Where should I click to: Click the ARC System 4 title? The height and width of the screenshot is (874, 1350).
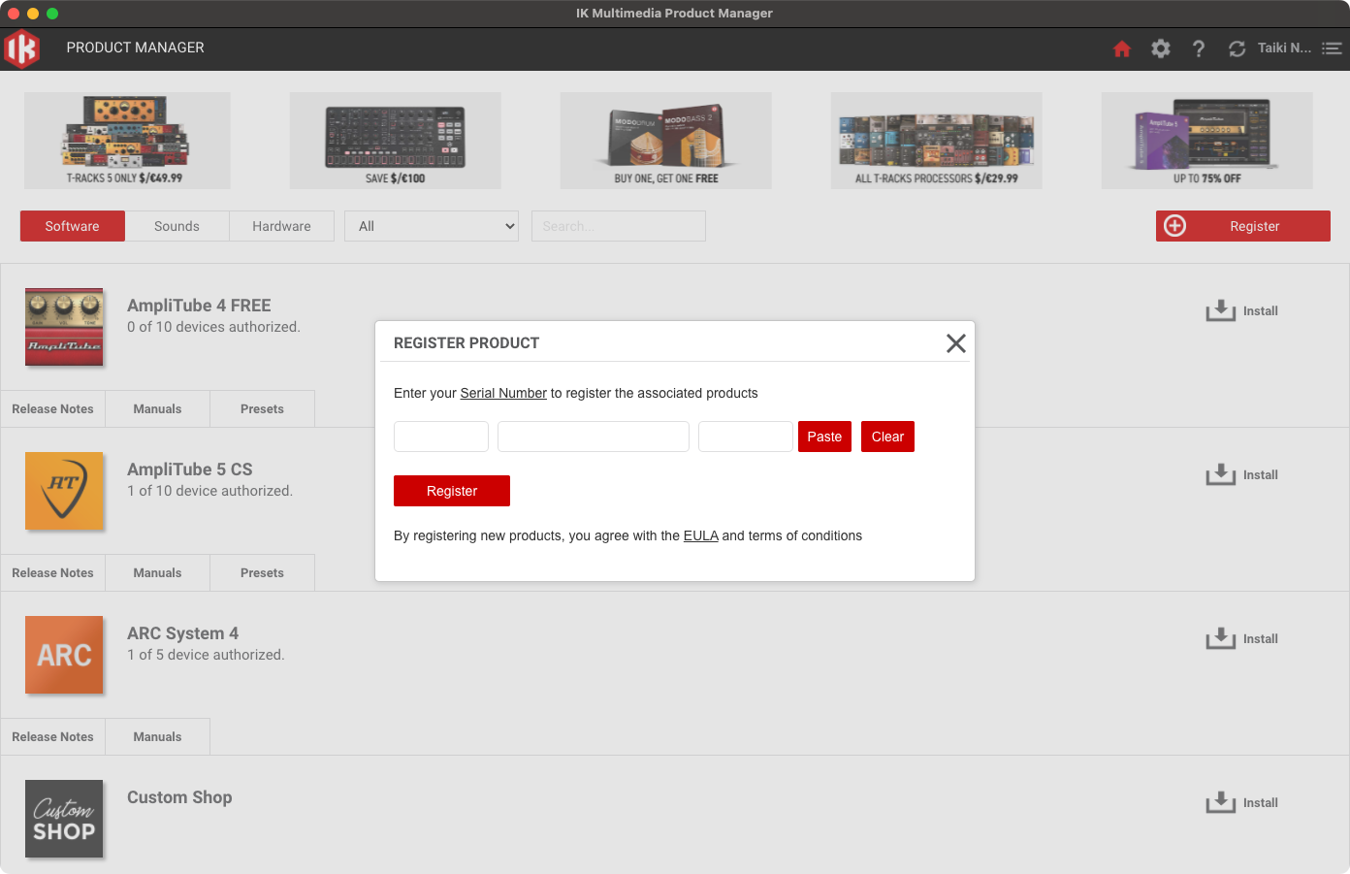(182, 633)
